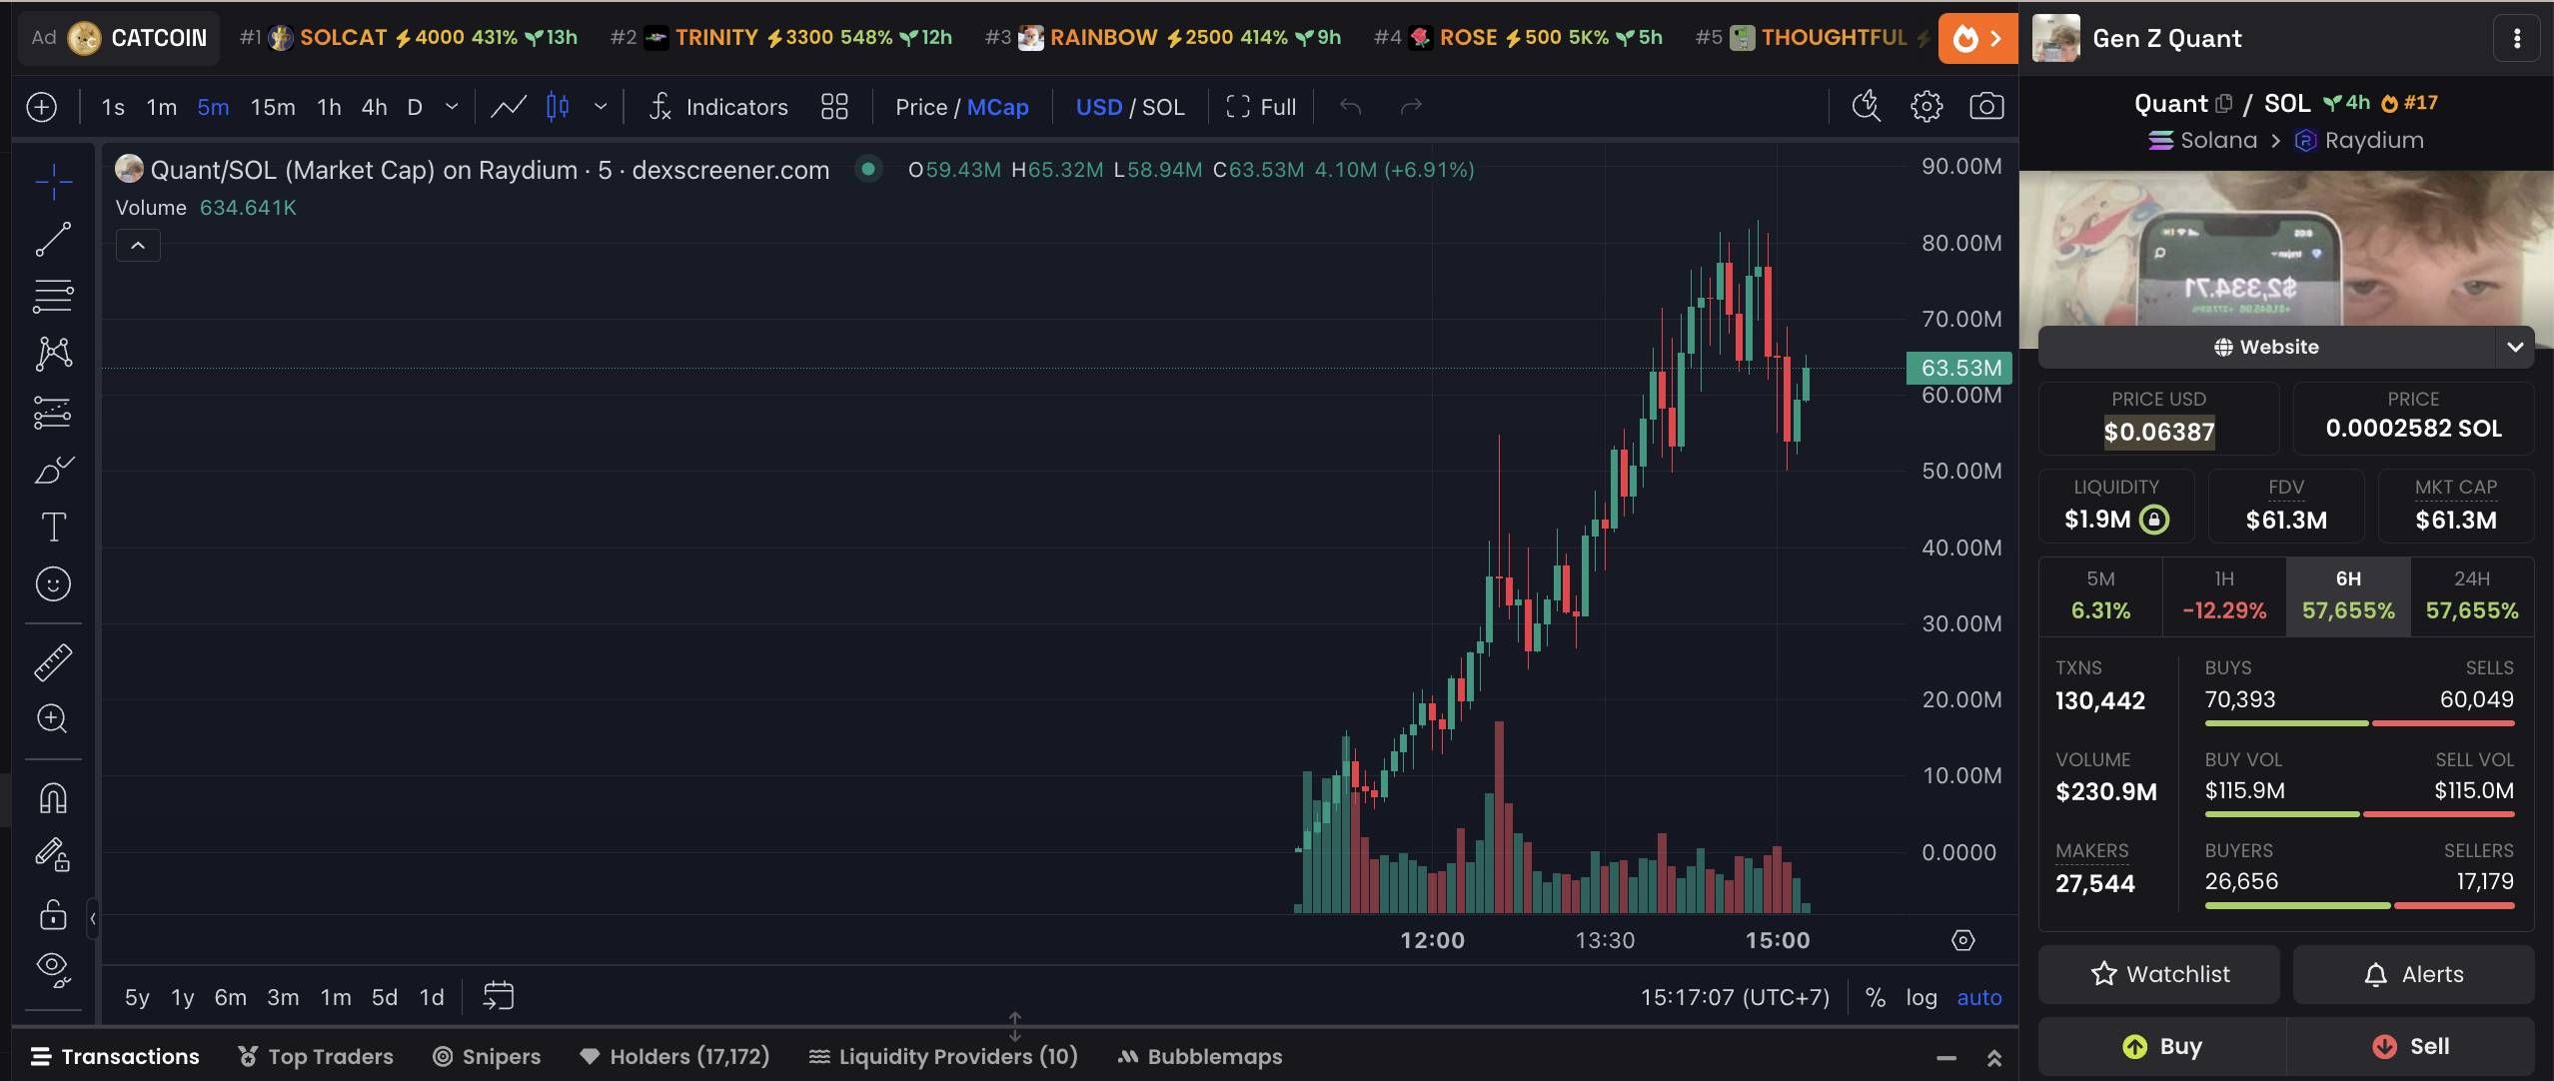
Task: Select the trend line drawing tool
Action: tap(52, 239)
